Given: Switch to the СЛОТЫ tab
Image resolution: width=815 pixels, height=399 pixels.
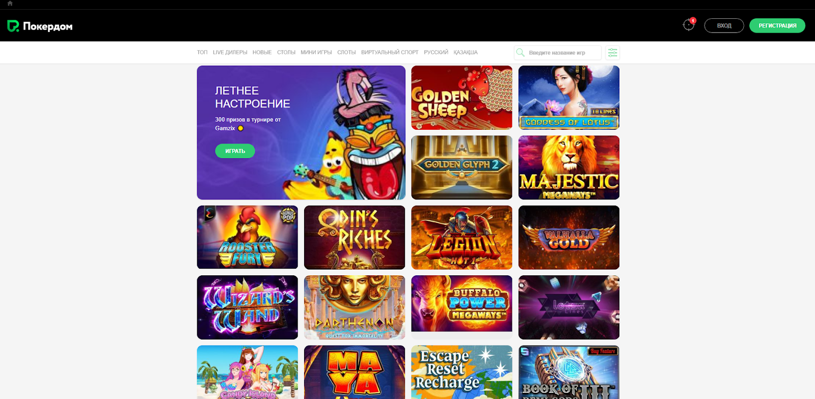Looking at the screenshot, I should coord(346,52).
